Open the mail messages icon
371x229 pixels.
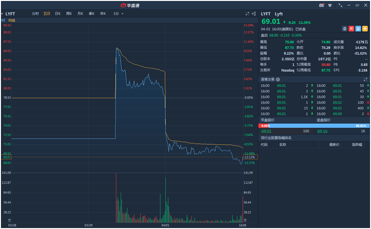pos(322,5)
